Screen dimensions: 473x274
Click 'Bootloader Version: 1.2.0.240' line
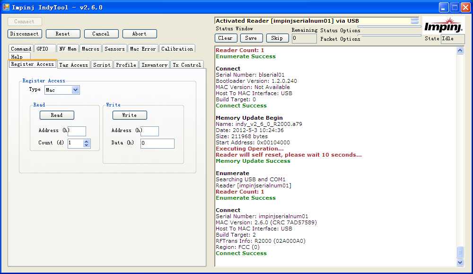(x=256, y=81)
